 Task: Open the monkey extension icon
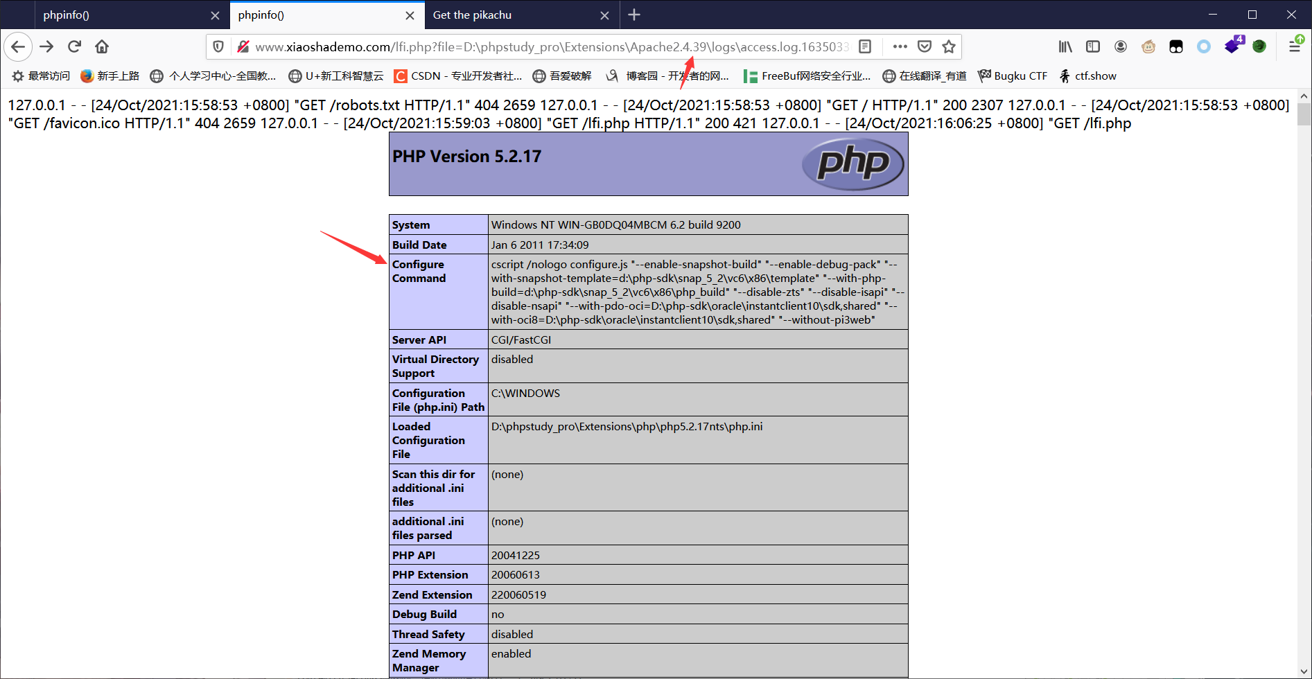point(1148,46)
